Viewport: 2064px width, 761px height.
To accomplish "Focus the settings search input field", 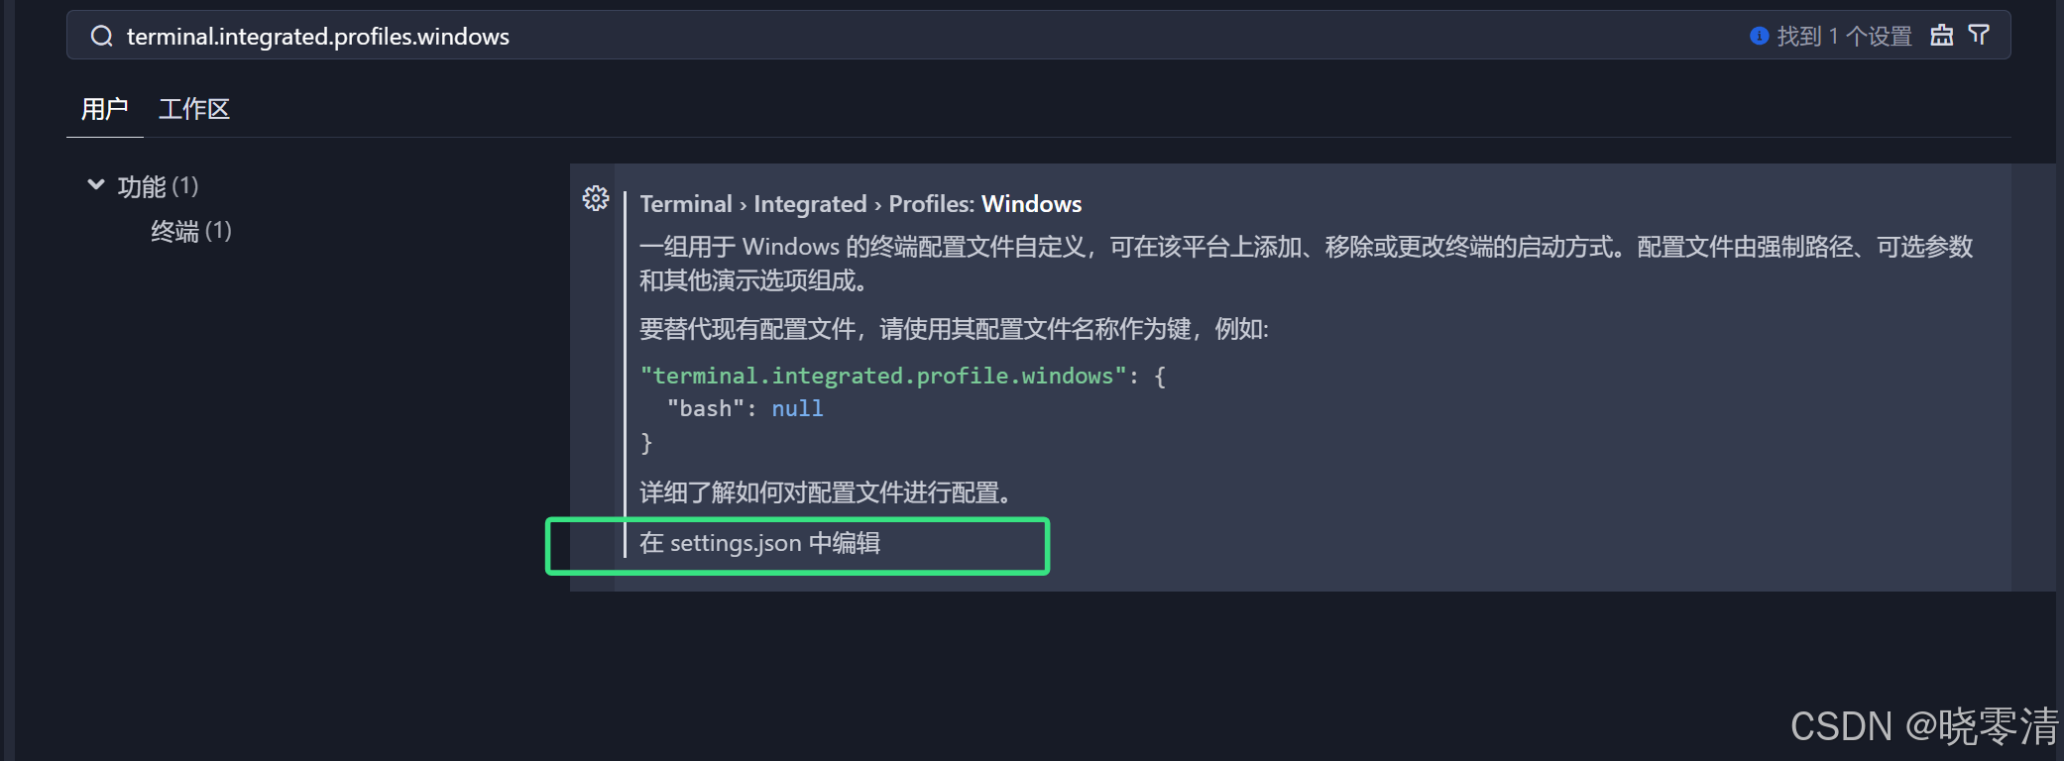I will coord(694,36).
